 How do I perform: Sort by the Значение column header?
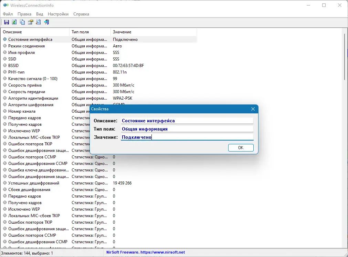[x=154, y=32]
